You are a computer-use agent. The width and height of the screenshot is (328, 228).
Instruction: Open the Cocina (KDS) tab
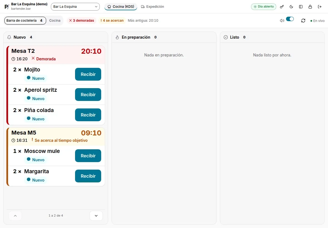[121, 7]
